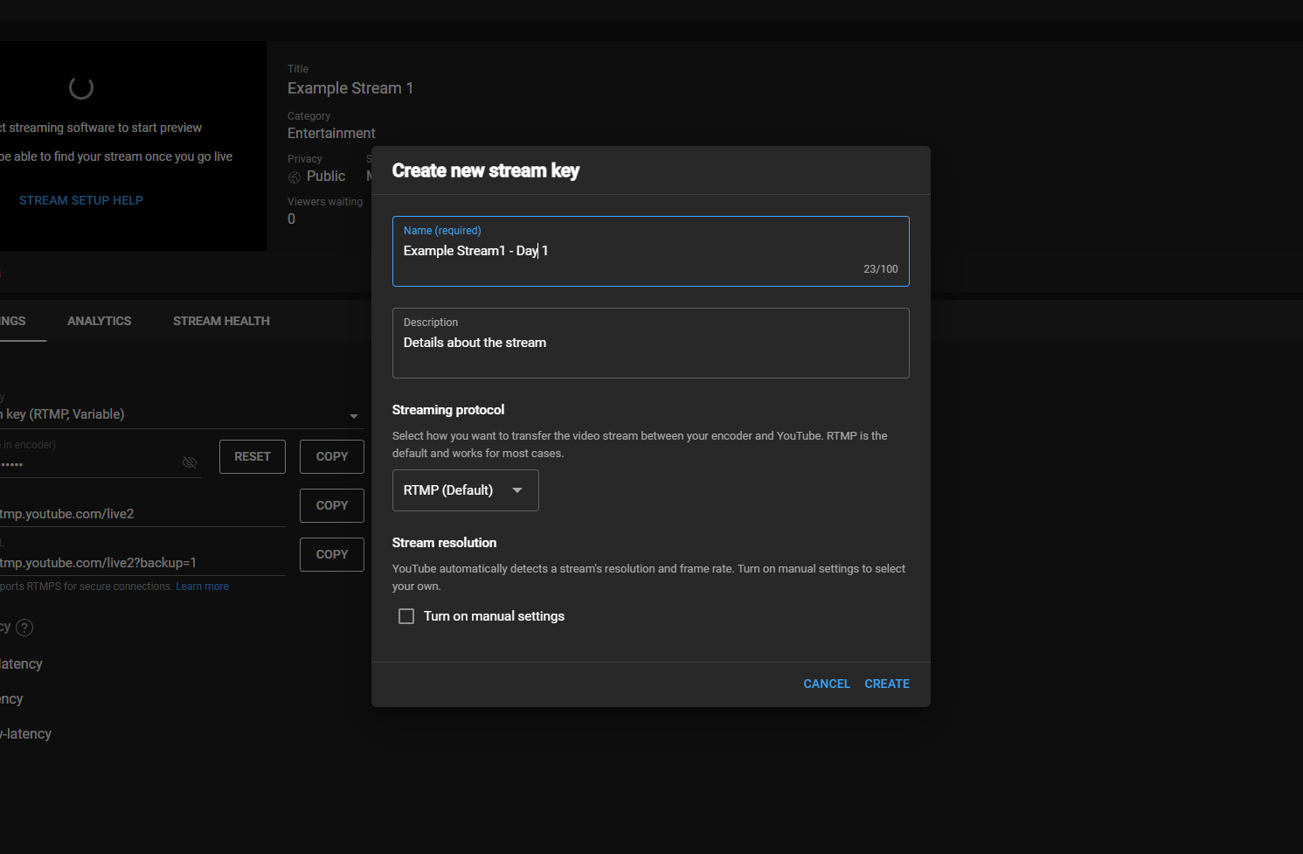Screen dimensions: 1303x854
Task: Click the "Streaming protocol" section heading
Action: click(448, 410)
